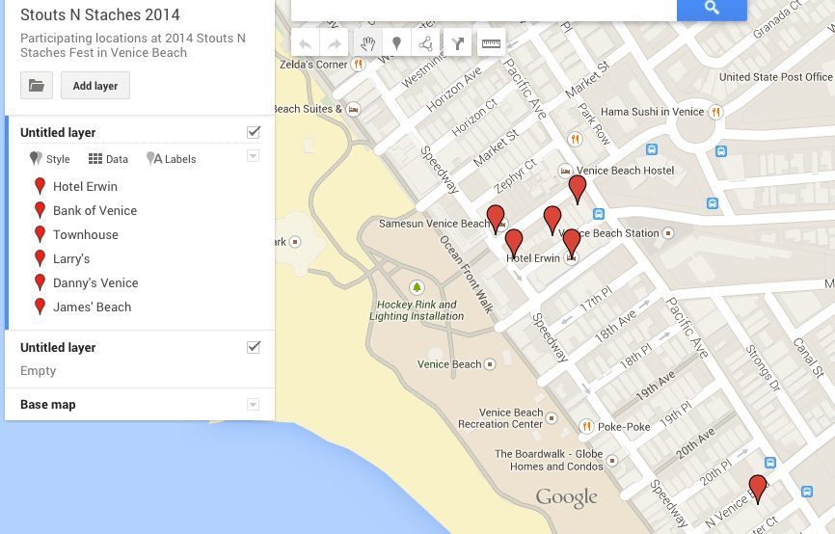Open the first layer options dropdown arrow

[x=253, y=156]
